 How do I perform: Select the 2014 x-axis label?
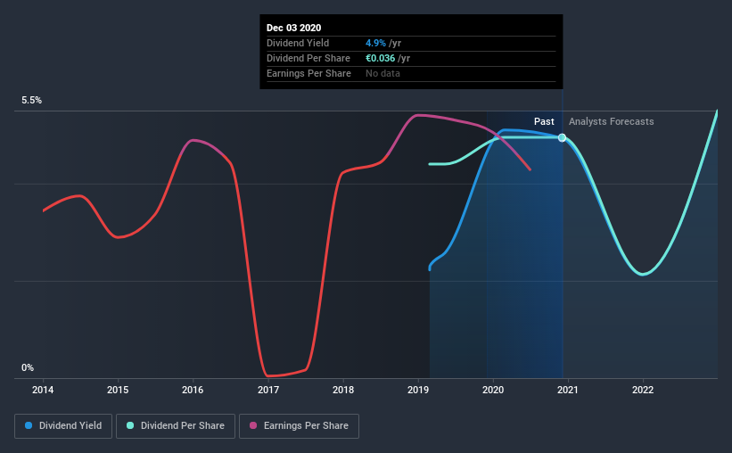click(x=43, y=390)
